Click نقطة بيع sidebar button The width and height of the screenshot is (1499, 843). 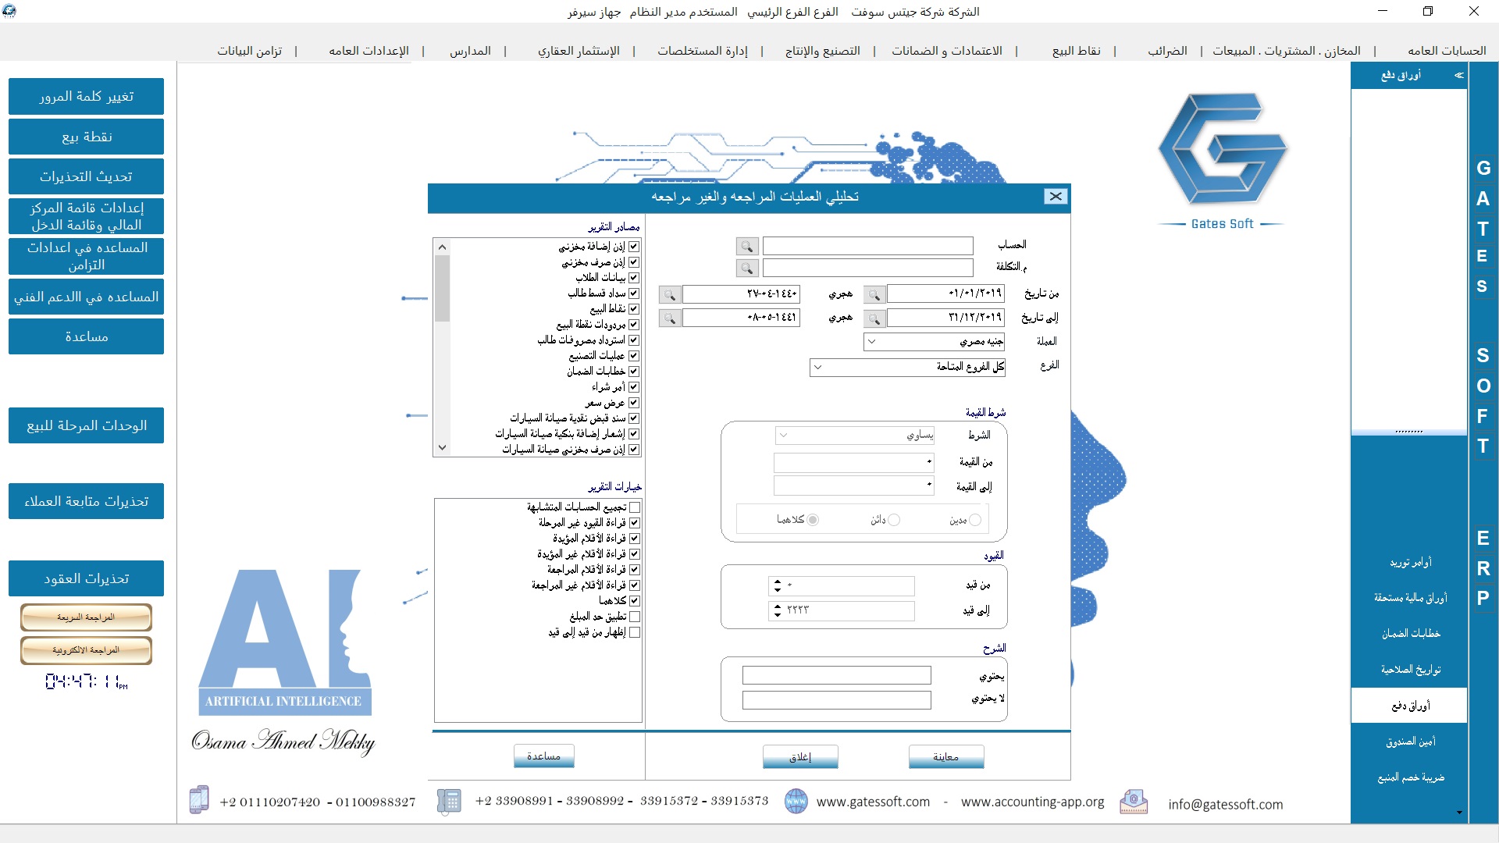(x=87, y=137)
